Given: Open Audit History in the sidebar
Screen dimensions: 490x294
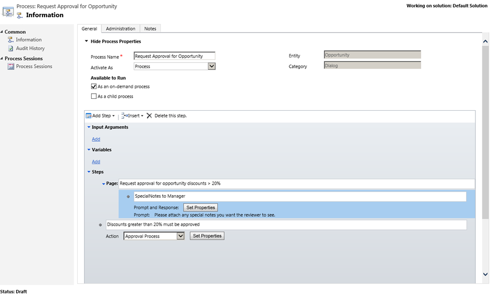Looking at the screenshot, I should [31, 49].
